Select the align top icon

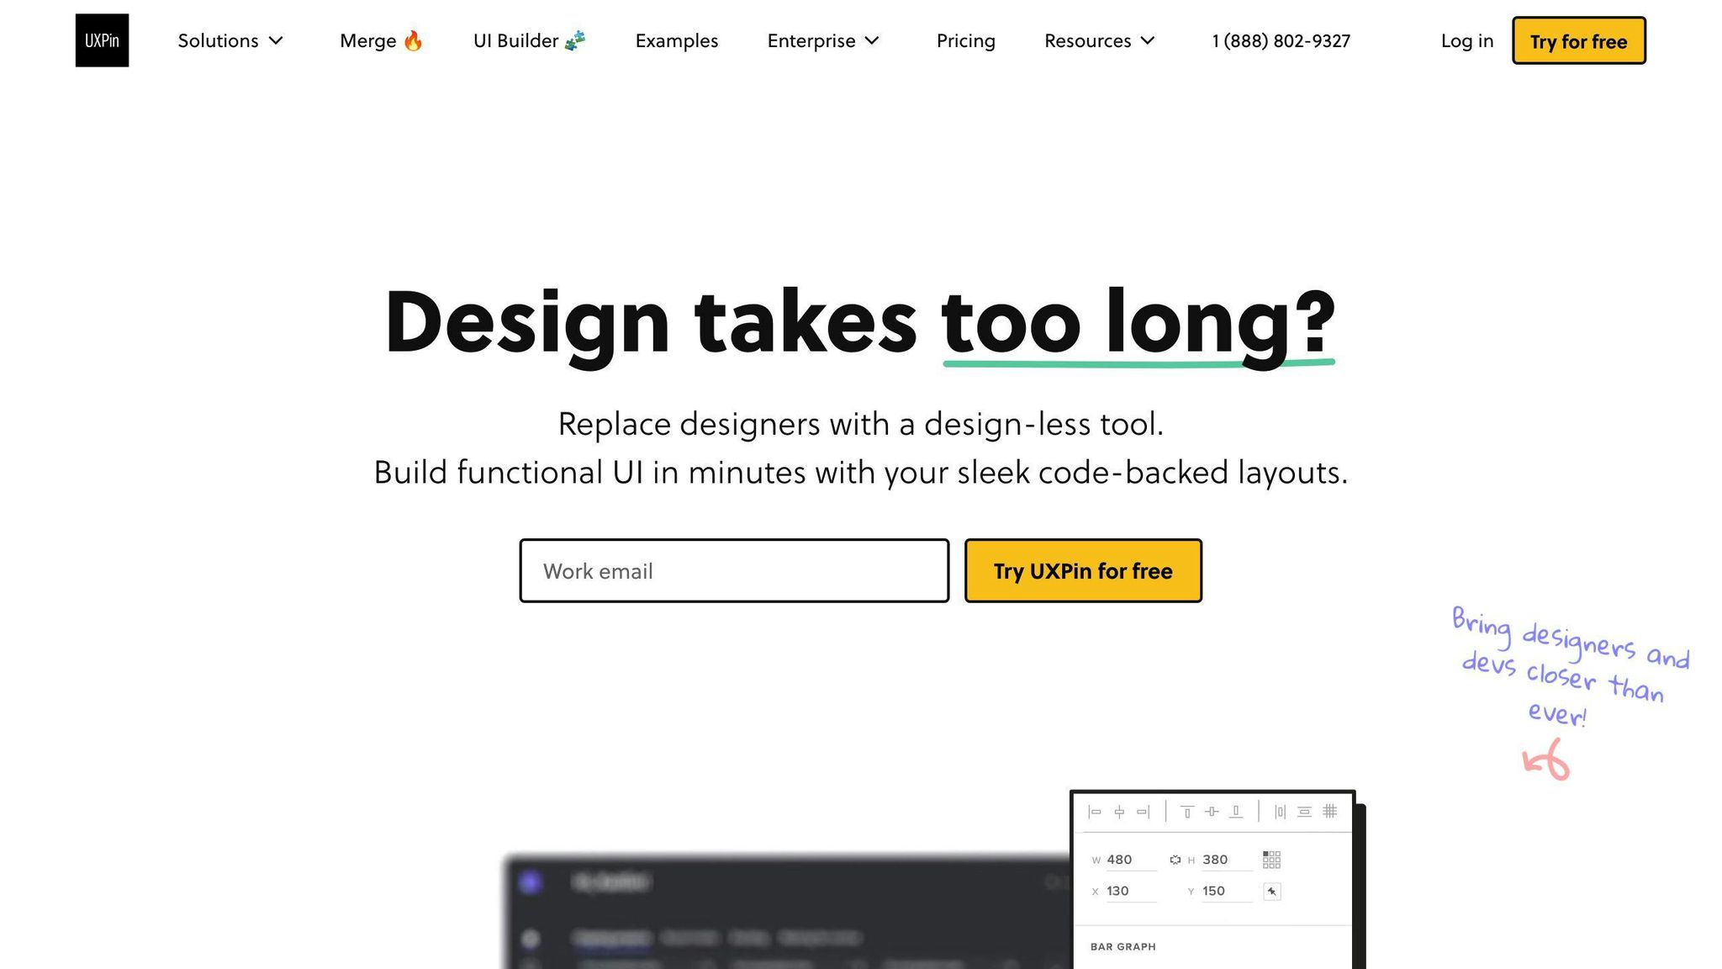click(1188, 811)
